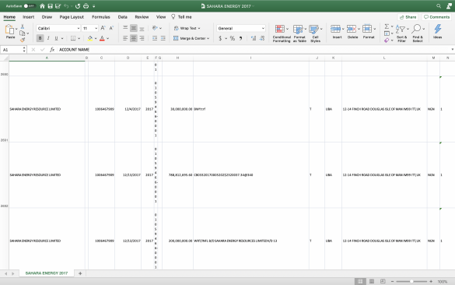Click the AutoSum sigma icon
This screenshot has width=455, height=285.
[387, 26]
